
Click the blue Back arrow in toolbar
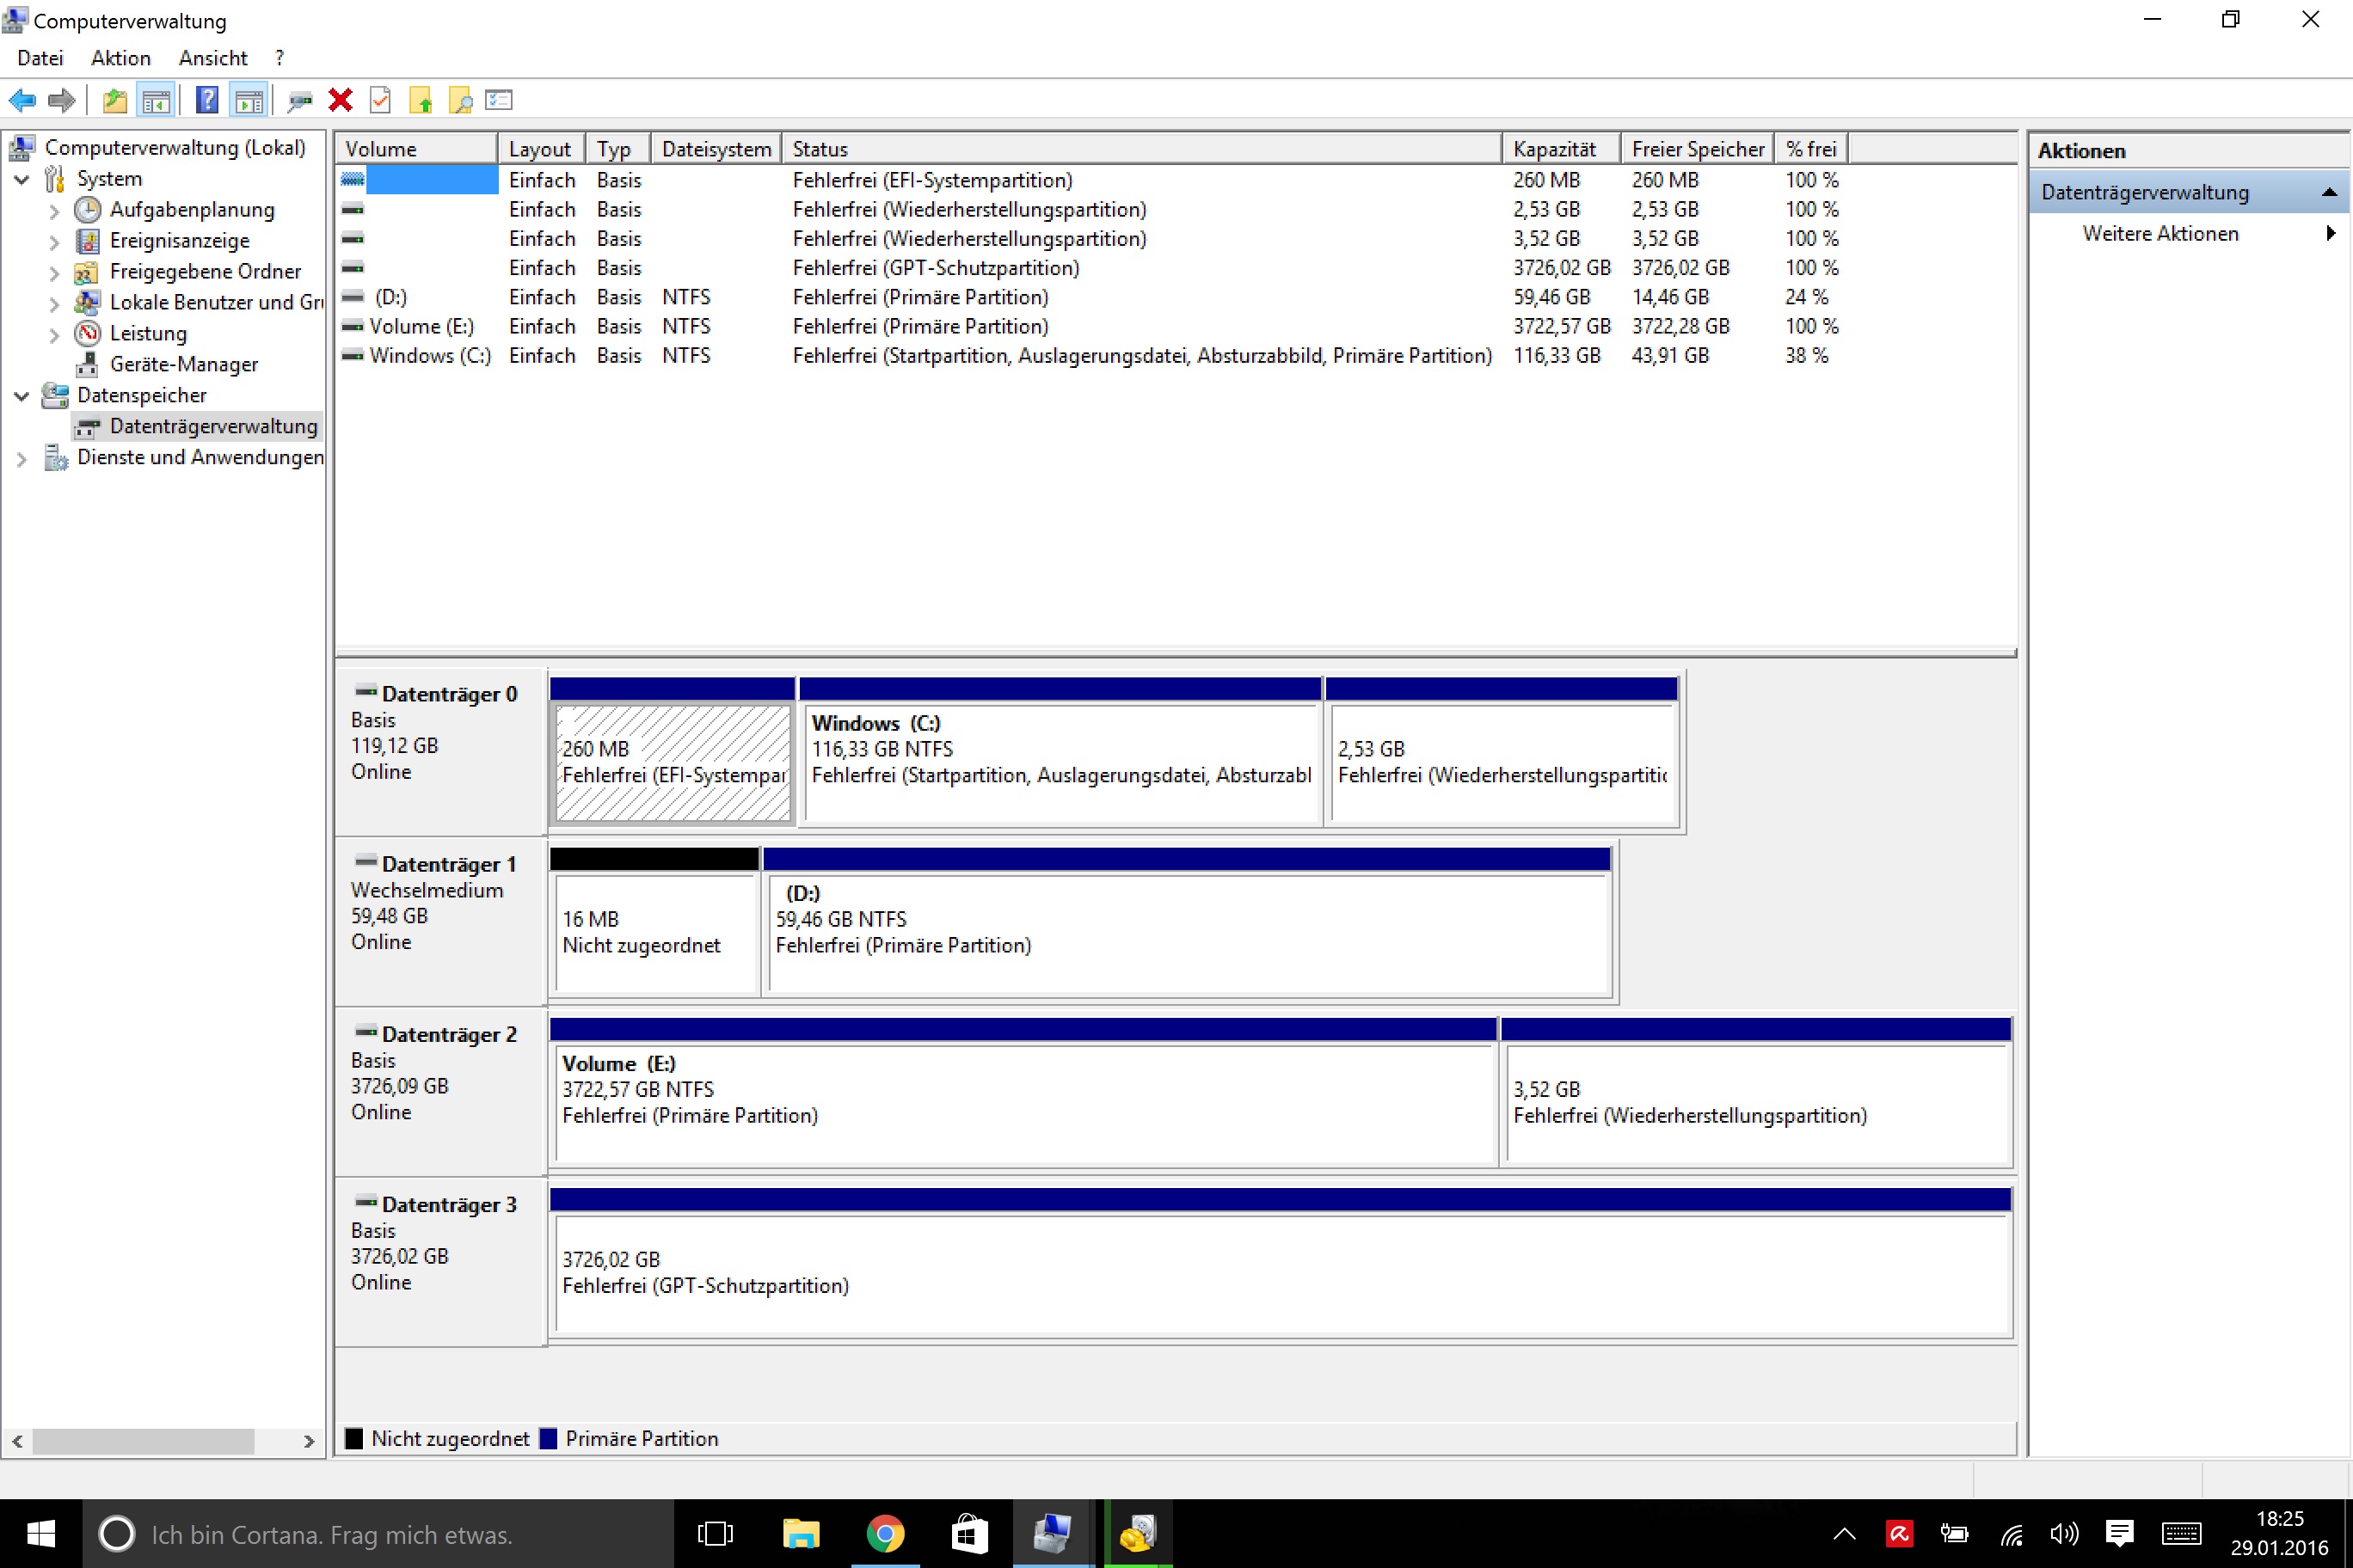pyautogui.click(x=22, y=100)
